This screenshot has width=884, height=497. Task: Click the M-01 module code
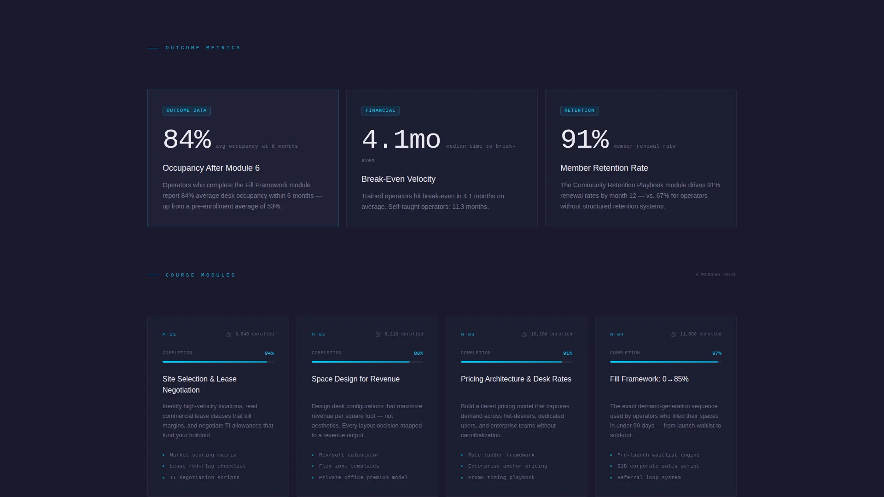pyautogui.click(x=169, y=335)
